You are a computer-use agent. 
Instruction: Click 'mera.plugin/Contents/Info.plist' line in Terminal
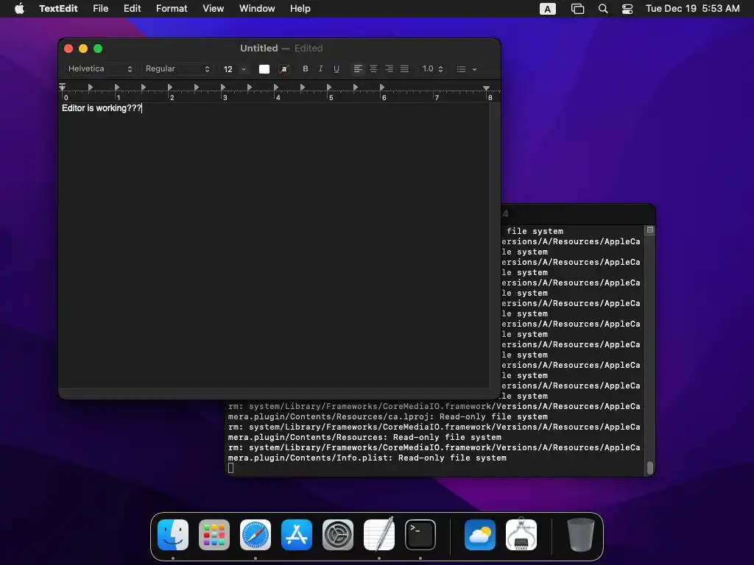[367, 458]
